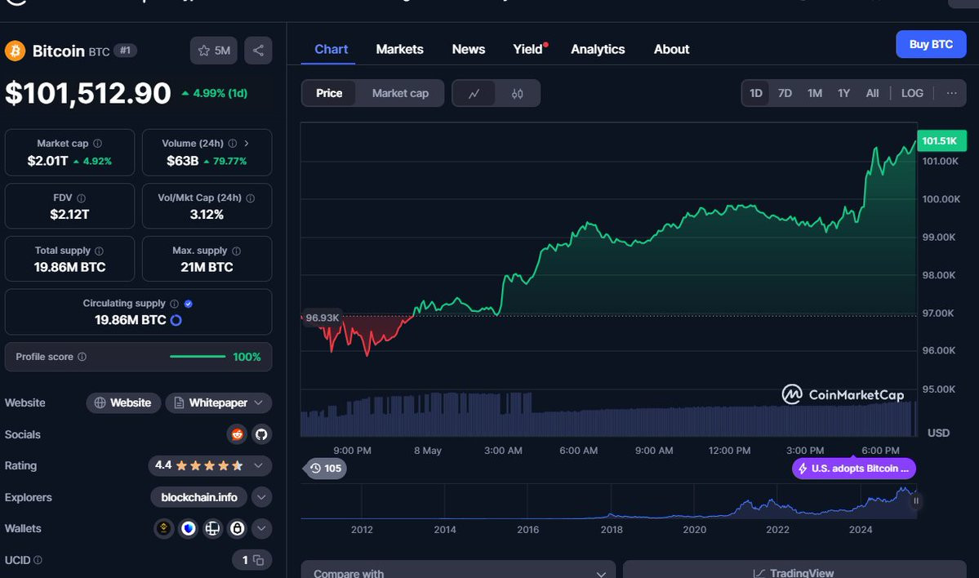Click the Buy BTC button
Screen dimensions: 979x578
click(x=931, y=44)
